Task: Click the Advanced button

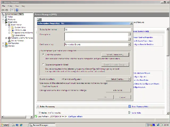Action: click(118, 90)
